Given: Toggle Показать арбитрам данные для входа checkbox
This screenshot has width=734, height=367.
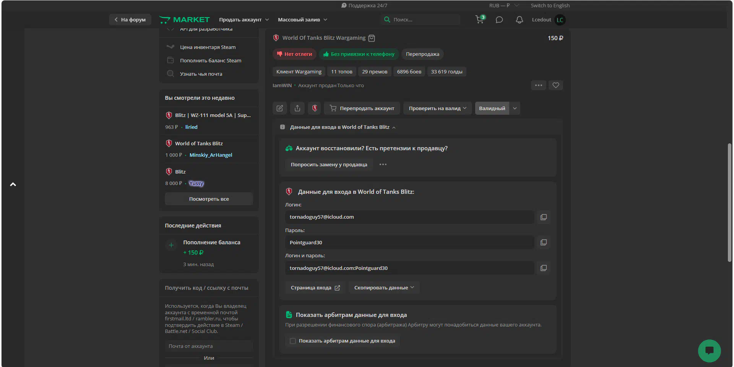Looking at the screenshot, I should (293, 341).
